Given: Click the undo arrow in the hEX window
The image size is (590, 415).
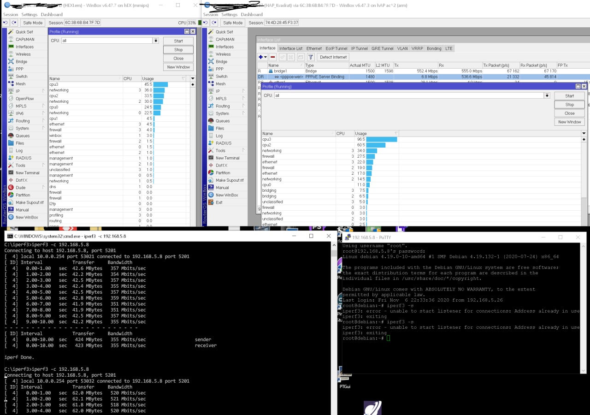Looking at the screenshot, I should pyautogui.click(x=5, y=23).
